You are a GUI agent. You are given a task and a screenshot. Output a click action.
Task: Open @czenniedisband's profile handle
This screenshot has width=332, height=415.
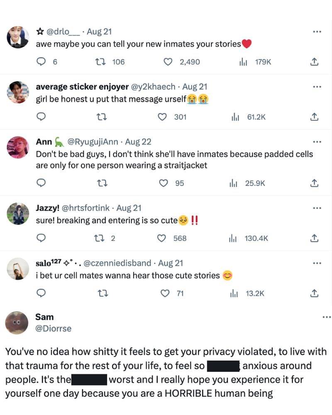click(117, 263)
